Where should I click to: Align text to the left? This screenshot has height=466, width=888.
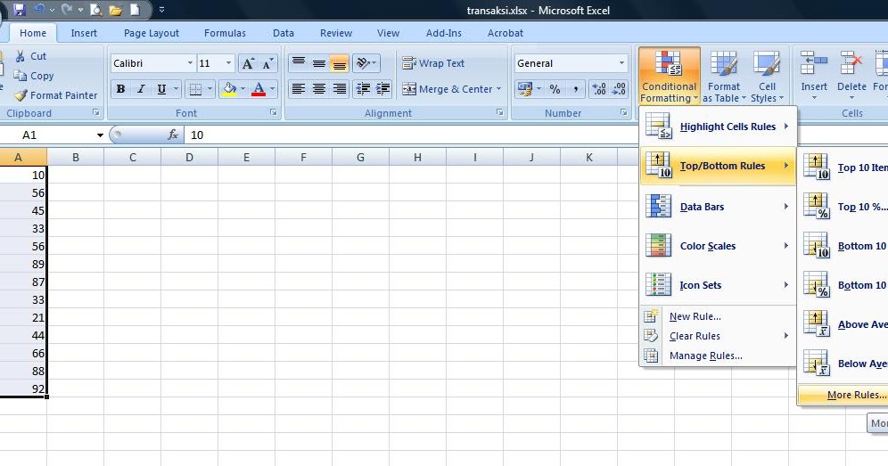pos(299,89)
